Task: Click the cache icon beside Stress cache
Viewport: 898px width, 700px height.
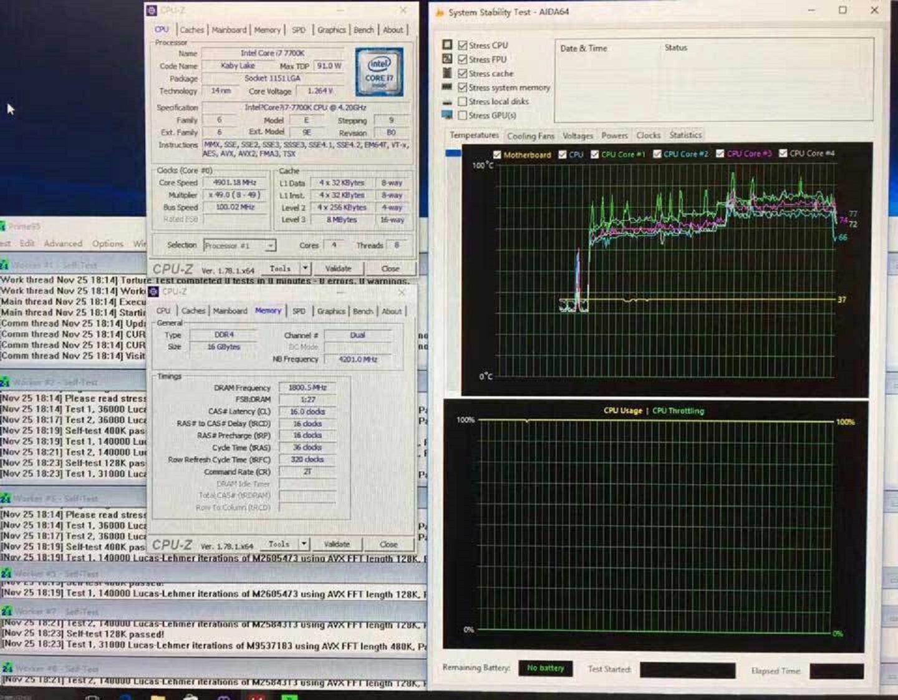Action: (447, 73)
